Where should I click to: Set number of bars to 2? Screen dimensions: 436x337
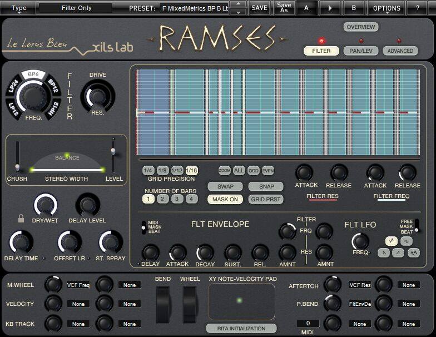coord(162,199)
